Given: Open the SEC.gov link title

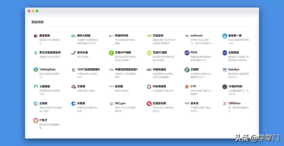Looking at the screenshot, I should coord(120,103).
